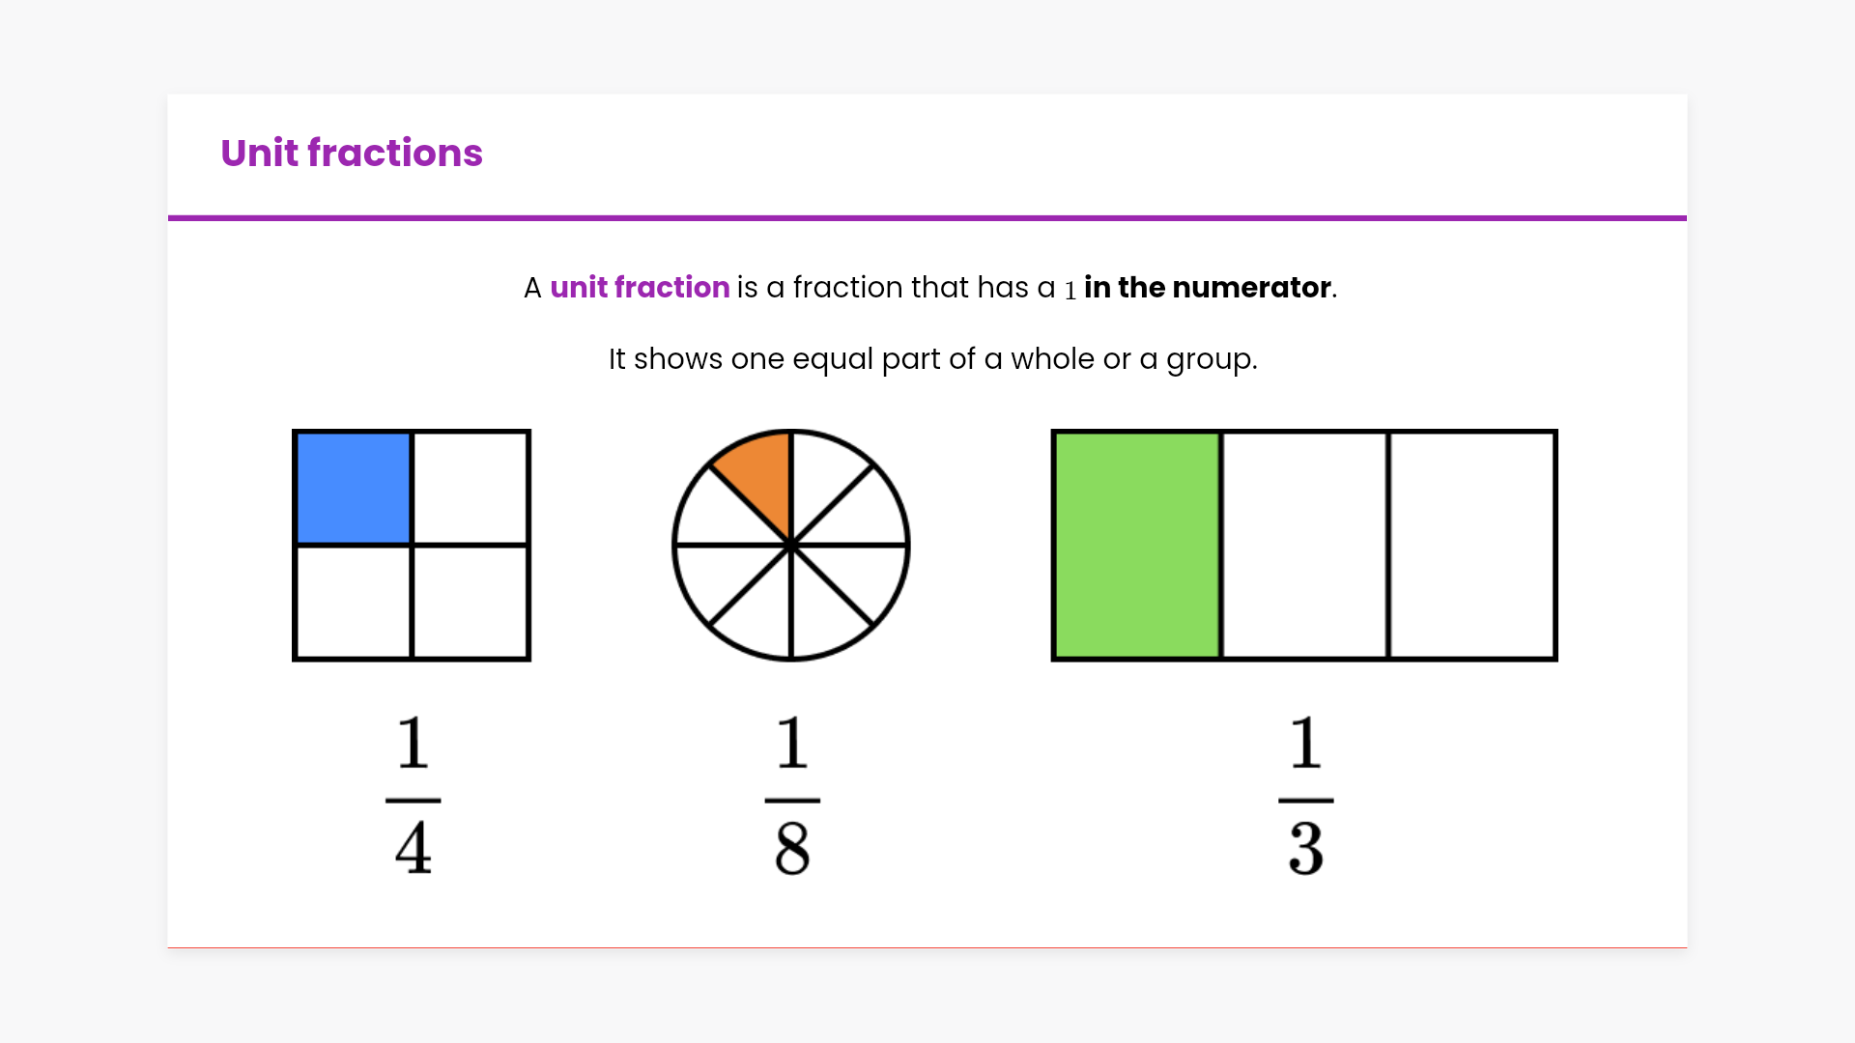Image resolution: width=1855 pixels, height=1043 pixels.
Task: Click the numerator 1 above the 4
Action: click(414, 743)
